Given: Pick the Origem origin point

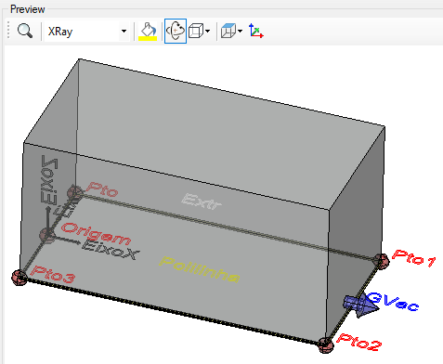Looking at the screenshot, I should tap(47, 235).
